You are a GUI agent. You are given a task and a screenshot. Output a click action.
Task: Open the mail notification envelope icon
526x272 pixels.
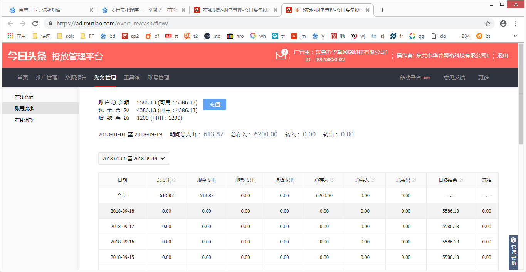click(x=281, y=55)
